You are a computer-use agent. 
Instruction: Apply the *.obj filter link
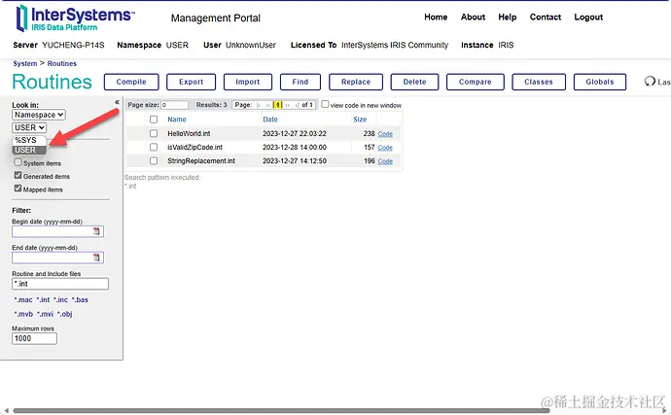click(65, 314)
